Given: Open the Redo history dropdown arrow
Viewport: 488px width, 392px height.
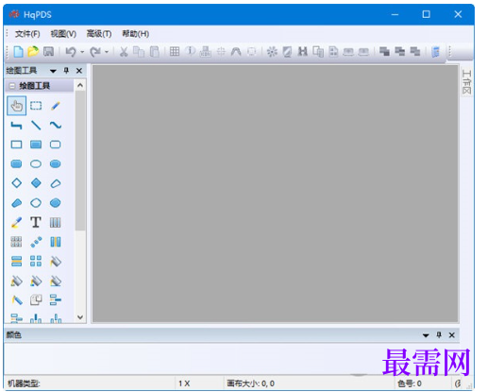Looking at the screenshot, I should click(107, 52).
